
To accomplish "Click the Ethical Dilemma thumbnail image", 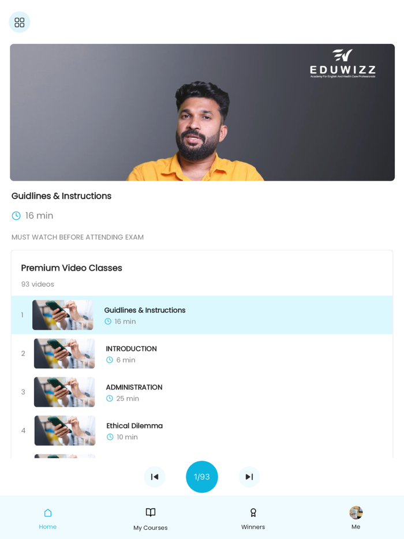I will 65,431.
